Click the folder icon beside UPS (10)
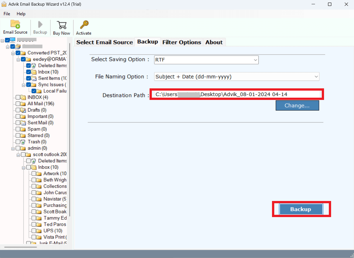 [x=39, y=231]
